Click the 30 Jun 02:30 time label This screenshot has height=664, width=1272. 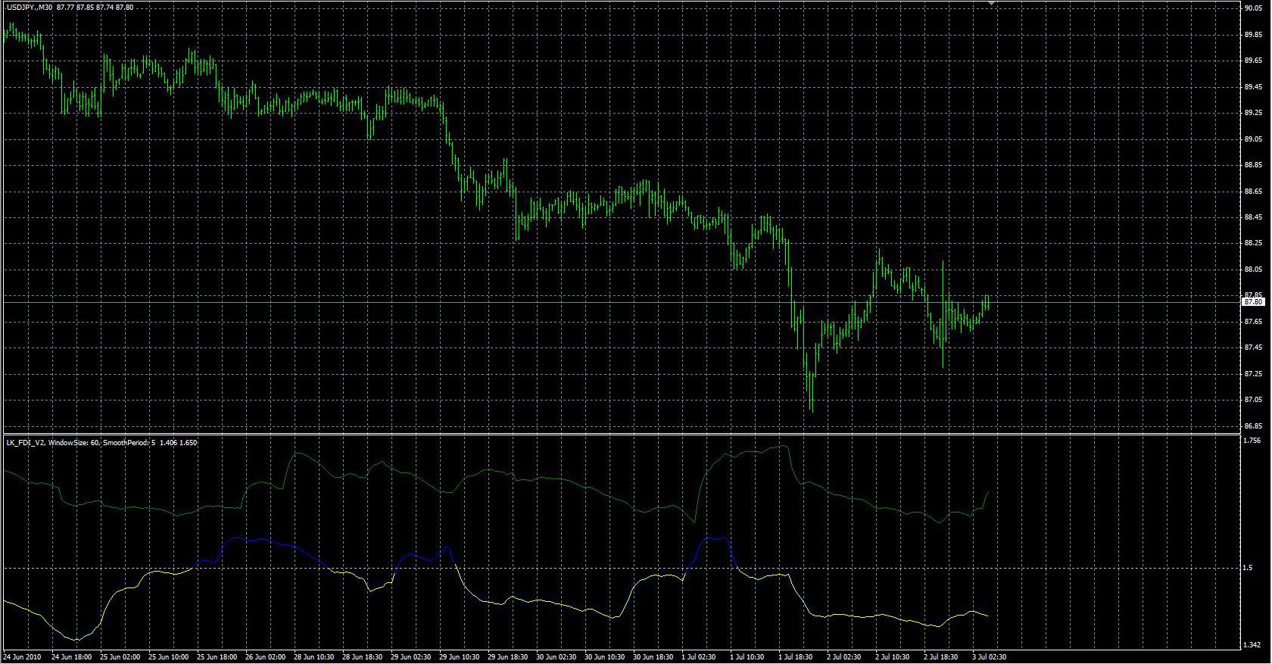click(x=556, y=657)
